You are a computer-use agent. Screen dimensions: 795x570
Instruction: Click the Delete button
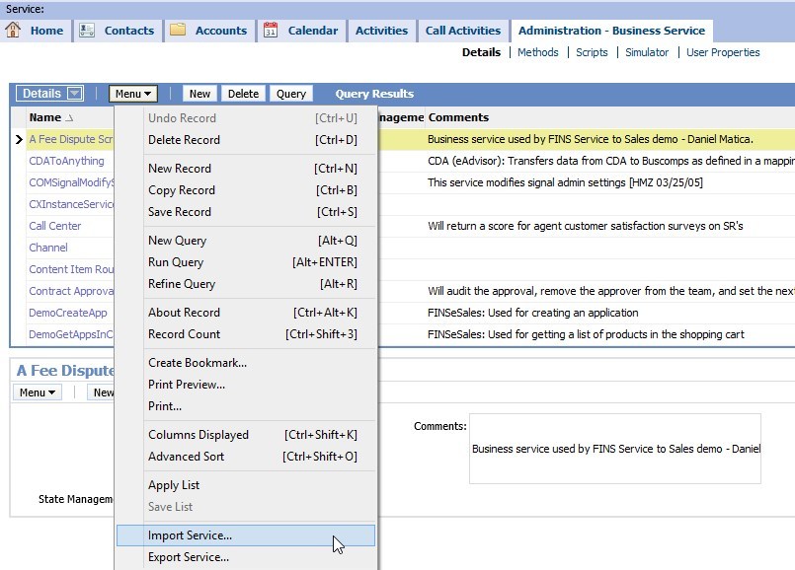pyautogui.click(x=243, y=94)
